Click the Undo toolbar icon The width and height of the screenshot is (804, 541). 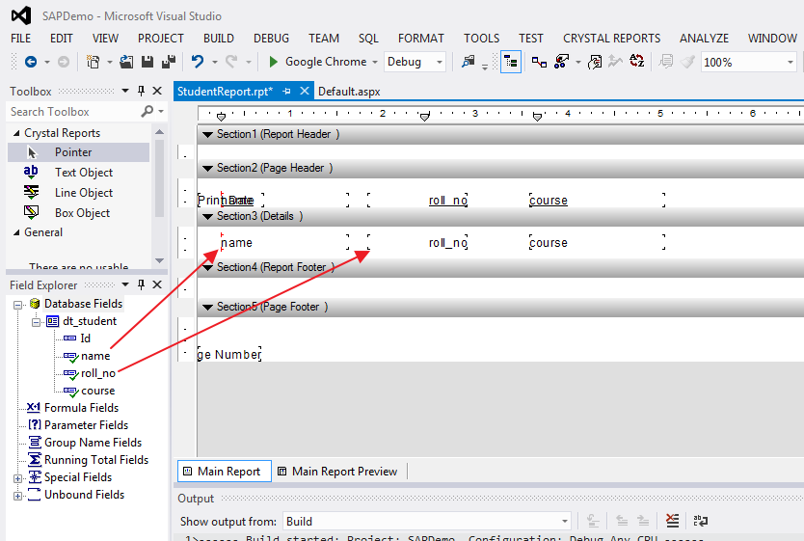click(x=198, y=62)
